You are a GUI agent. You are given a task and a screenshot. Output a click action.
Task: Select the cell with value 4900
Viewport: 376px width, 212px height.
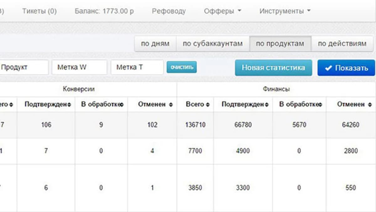pyautogui.click(x=243, y=151)
